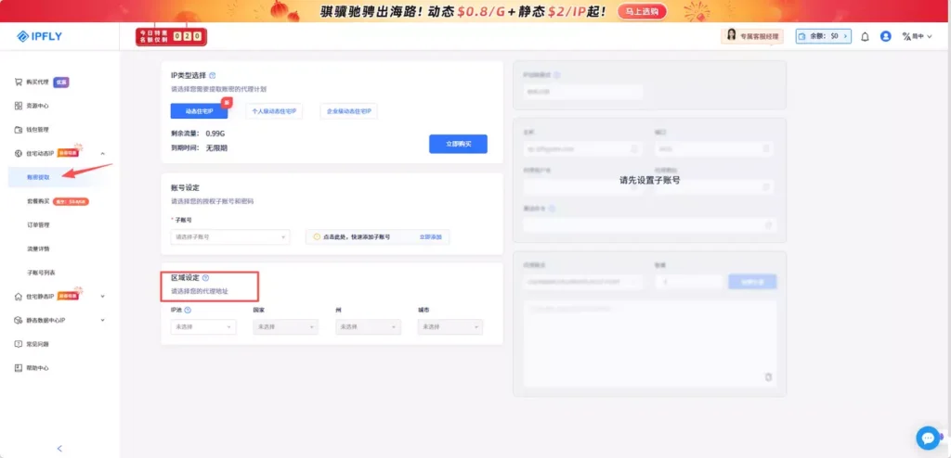Select the 企业级动态住宅IP plan tab

click(349, 111)
